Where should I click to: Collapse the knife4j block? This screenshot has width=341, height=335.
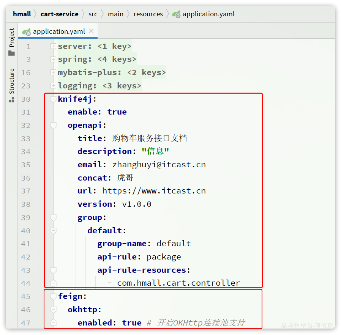(53, 99)
